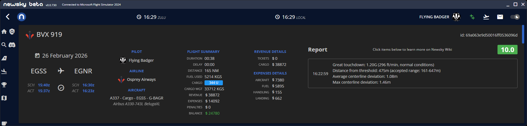Click the green connecting flights icon

(472, 17)
